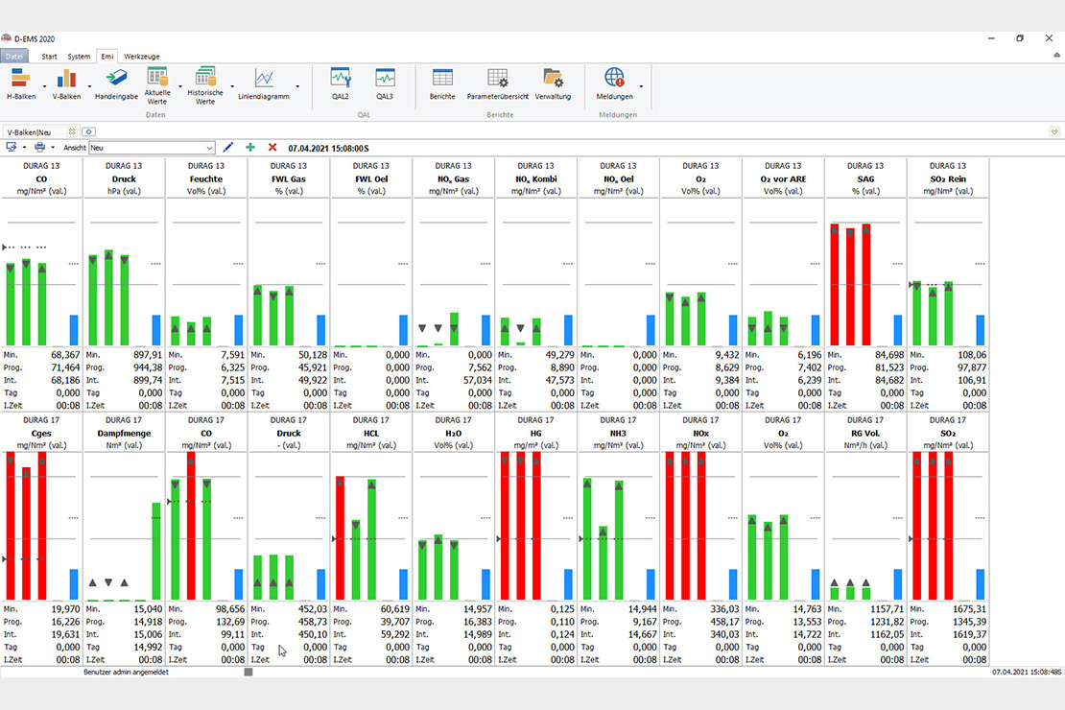Add a new view with green plus

pos(250,148)
